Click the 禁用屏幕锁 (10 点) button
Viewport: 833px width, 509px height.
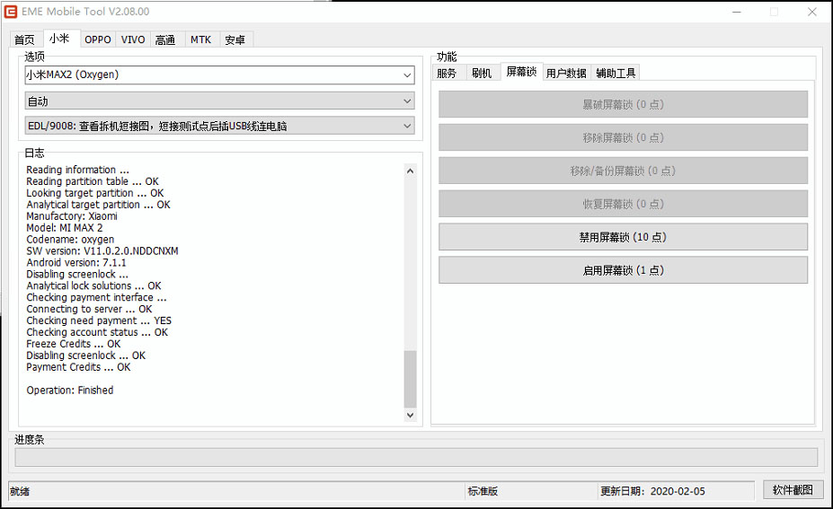(623, 237)
